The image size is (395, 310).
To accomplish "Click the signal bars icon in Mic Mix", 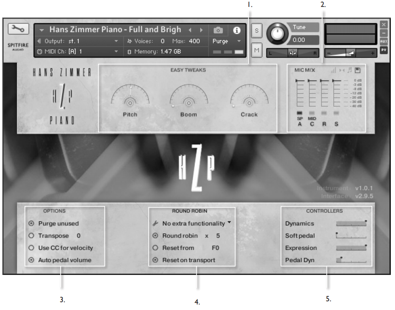I will pos(334,70).
